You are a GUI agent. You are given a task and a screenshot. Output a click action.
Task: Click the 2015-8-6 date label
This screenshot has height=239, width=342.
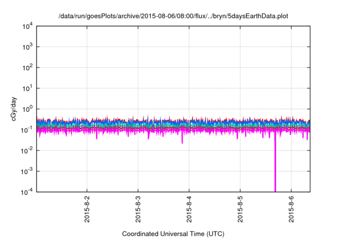pyautogui.click(x=291, y=209)
